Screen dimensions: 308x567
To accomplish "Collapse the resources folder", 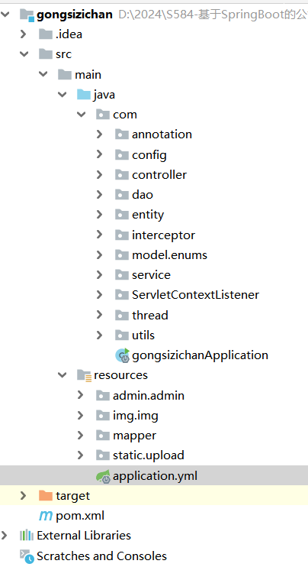I will pyautogui.click(x=63, y=375).
